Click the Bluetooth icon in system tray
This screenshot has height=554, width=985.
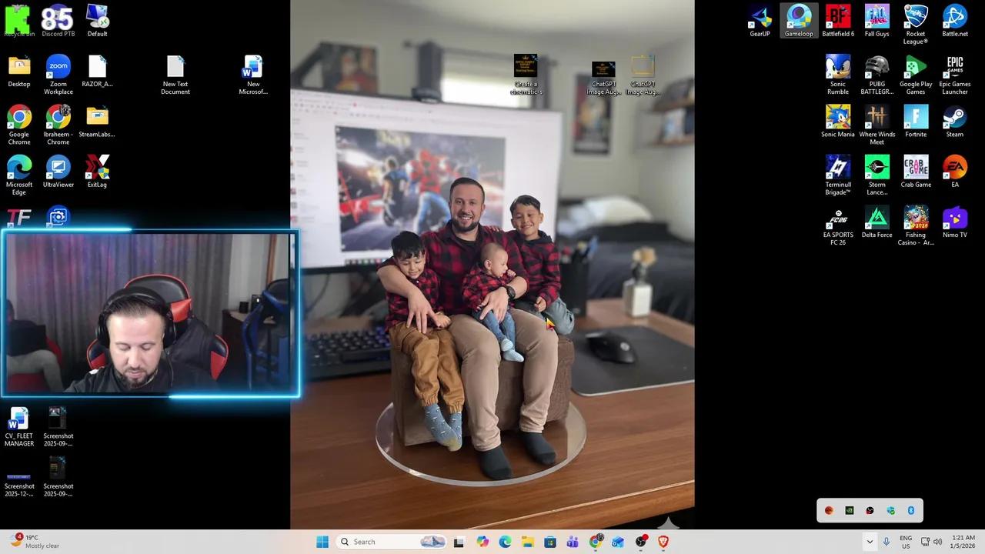pos(911,510)
